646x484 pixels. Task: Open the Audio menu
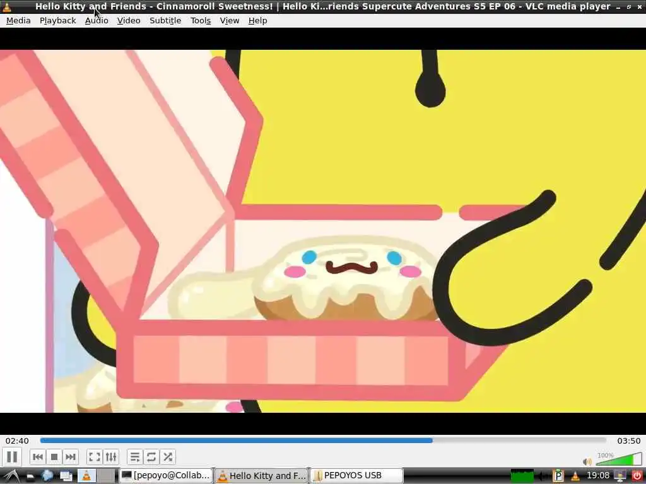97,21
